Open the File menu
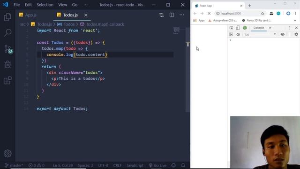 (x=16, y=5)
